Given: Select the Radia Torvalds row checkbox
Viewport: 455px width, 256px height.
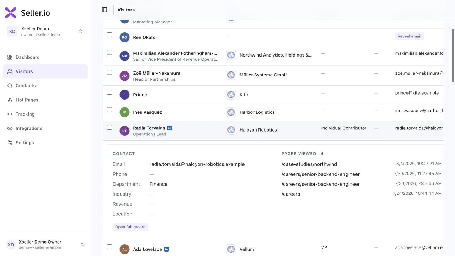Looking at the screenshot, I should (109, 127).
